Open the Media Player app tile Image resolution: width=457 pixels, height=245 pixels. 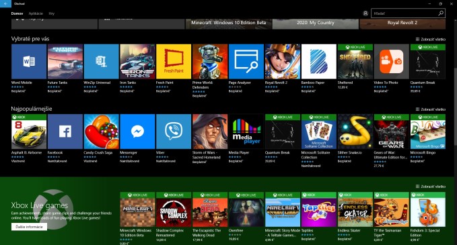[x=246, y=132]
